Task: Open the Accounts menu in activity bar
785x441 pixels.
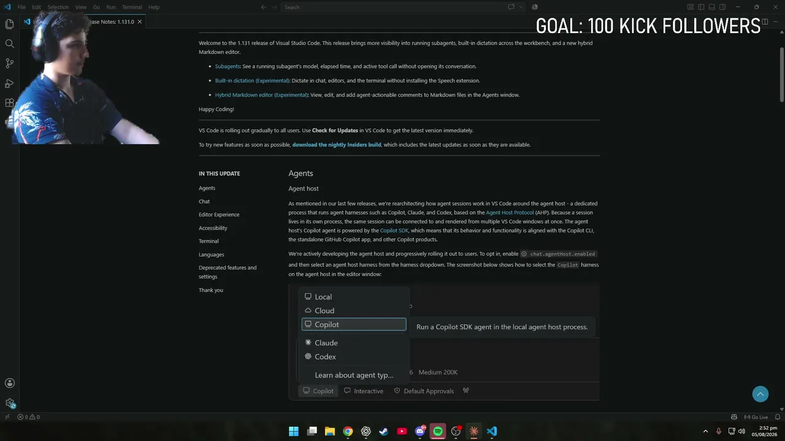Action: pyautogui.click(x=9, y=383)
